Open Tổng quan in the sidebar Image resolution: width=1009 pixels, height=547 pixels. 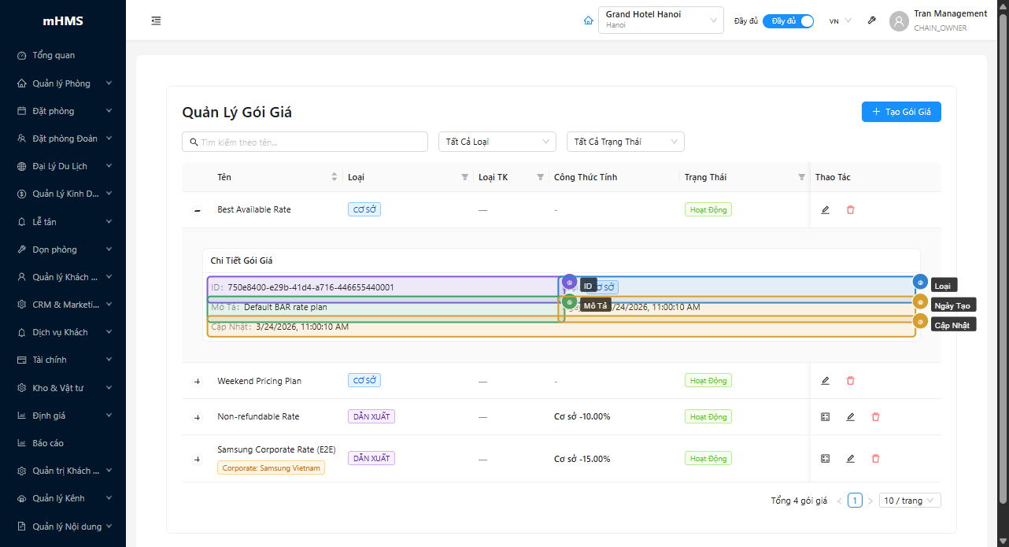(x=54, y=56)
